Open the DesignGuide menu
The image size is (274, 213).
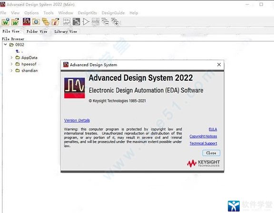pos(113,13)
